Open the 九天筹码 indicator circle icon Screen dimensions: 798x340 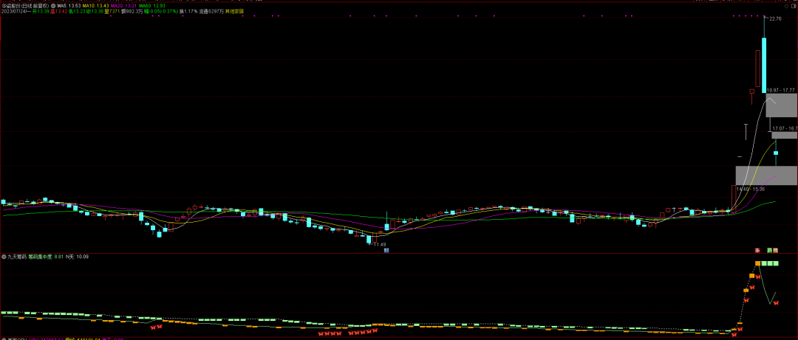click(3, 257)
